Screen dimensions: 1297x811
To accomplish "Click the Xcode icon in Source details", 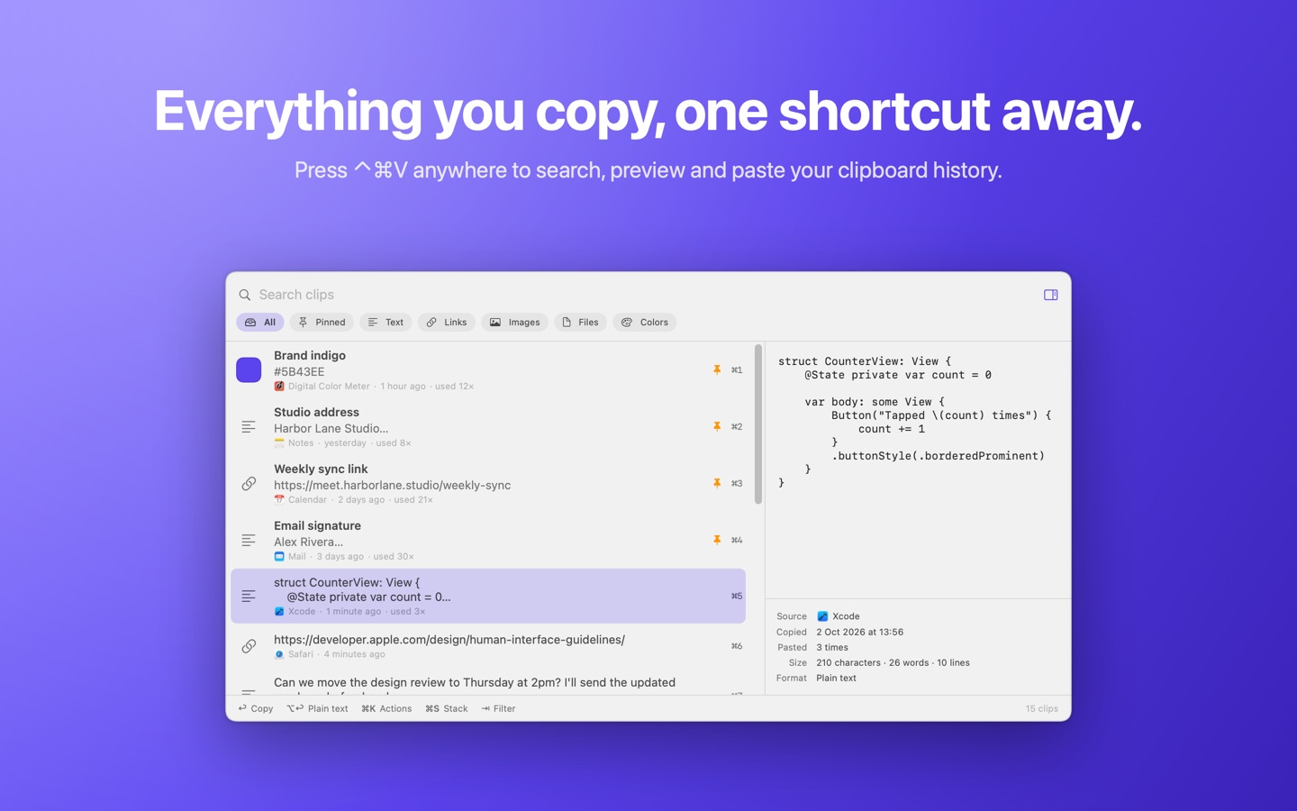I will click(822, 616).
